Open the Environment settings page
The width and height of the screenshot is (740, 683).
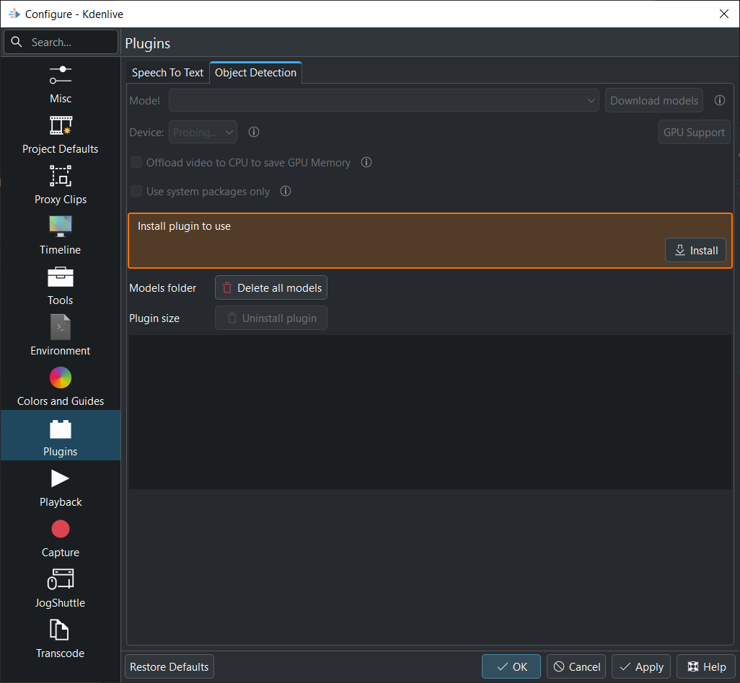coord(61,336)
